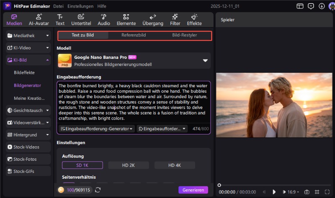Click the HitPaw Edimakor logo icon
Viewport: 335px width, 198px height.
[7, 6]
